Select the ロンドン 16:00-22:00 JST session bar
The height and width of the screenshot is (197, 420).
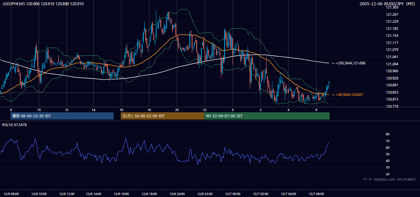[162, 116]
